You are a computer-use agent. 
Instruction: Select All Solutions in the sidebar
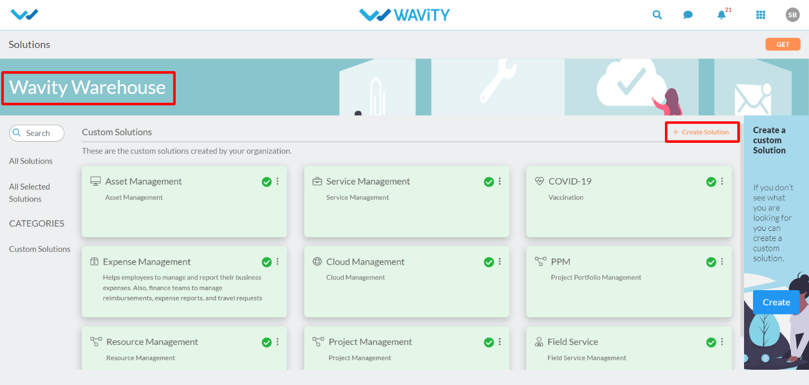(31, 161)
